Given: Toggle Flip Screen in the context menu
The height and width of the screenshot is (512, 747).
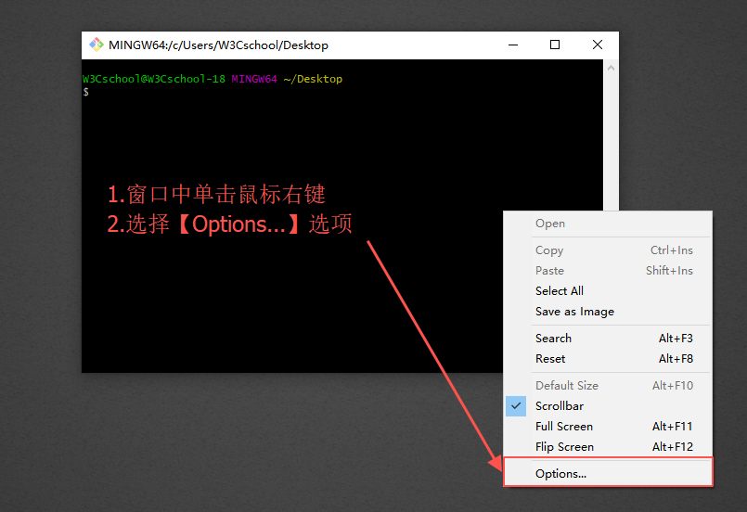Looking at the screenshot, I should (564, 447).
